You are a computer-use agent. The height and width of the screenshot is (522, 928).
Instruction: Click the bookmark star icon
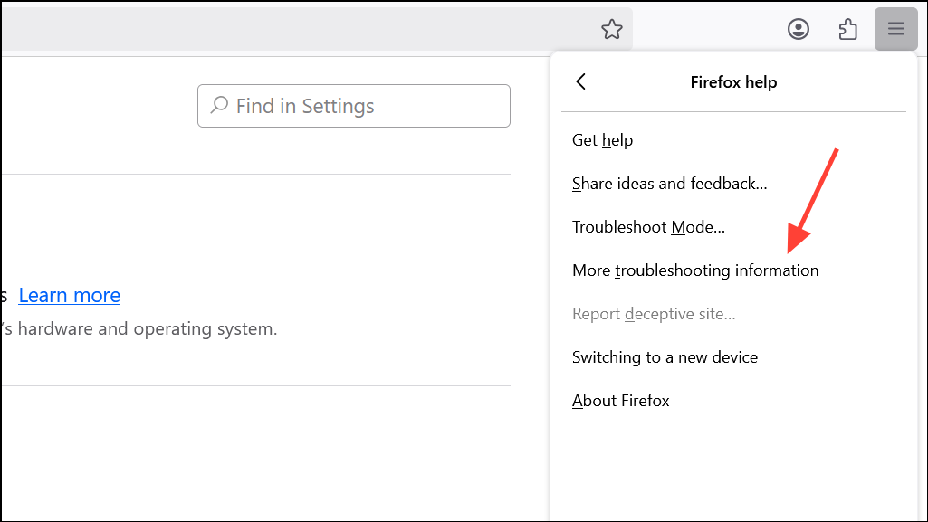click(612, 29)
